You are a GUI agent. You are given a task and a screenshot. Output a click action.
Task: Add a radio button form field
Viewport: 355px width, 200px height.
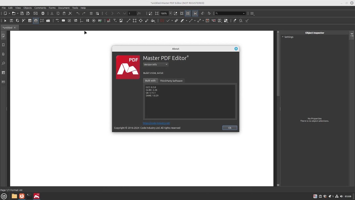click(94, 21)
